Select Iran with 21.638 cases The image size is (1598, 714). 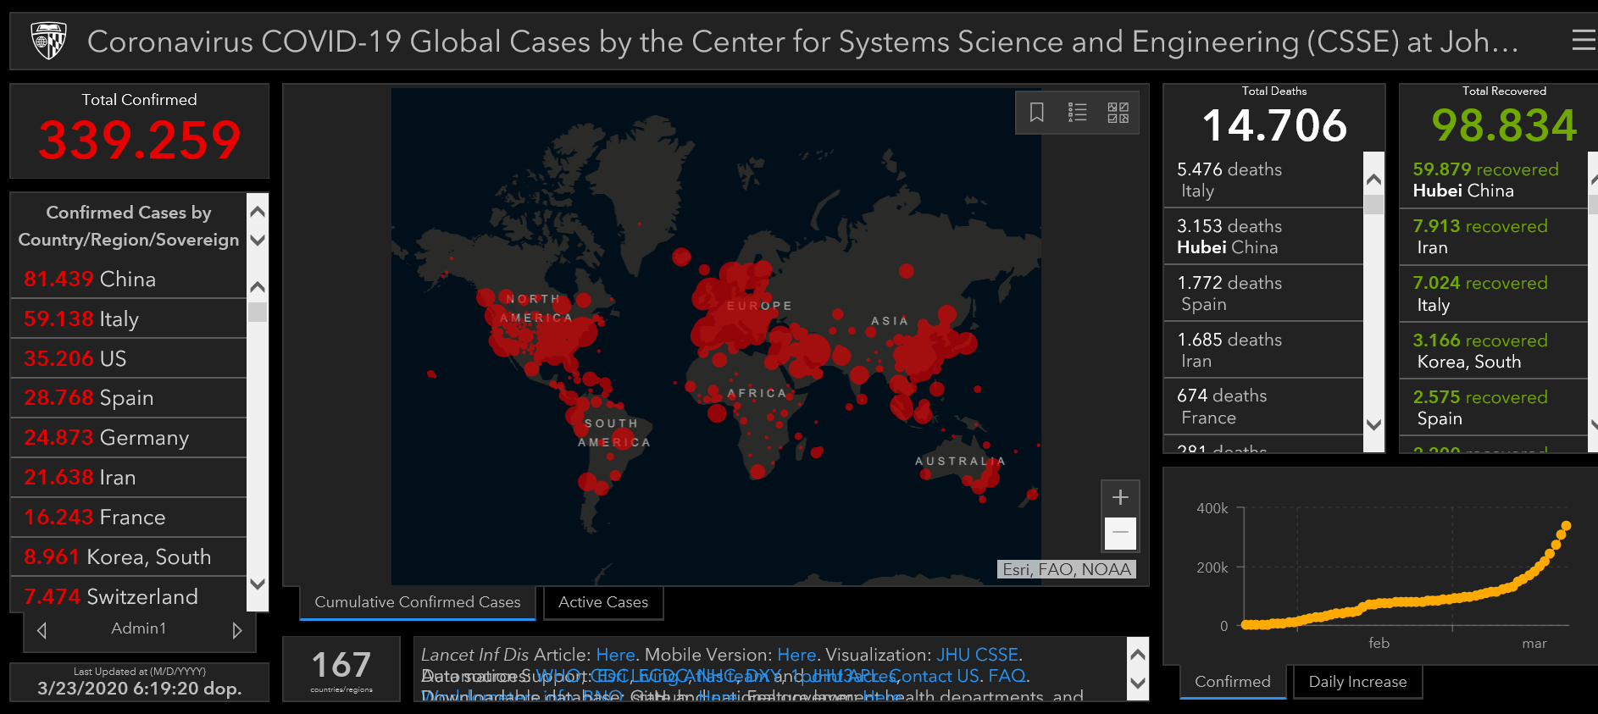[128, 478]
